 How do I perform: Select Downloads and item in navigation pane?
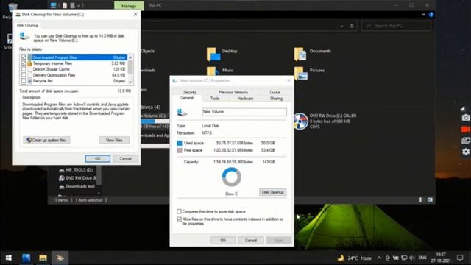tap(77, 186)
